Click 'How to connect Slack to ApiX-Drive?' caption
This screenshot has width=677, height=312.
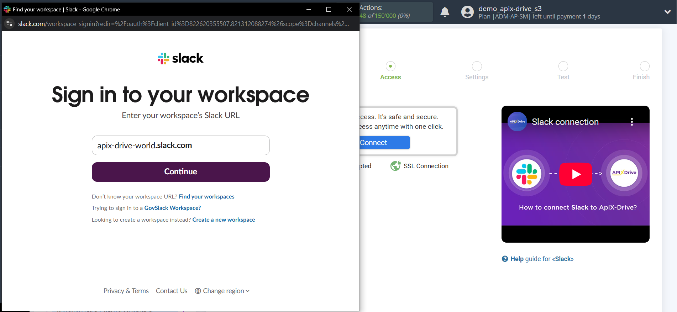point(578,207)
